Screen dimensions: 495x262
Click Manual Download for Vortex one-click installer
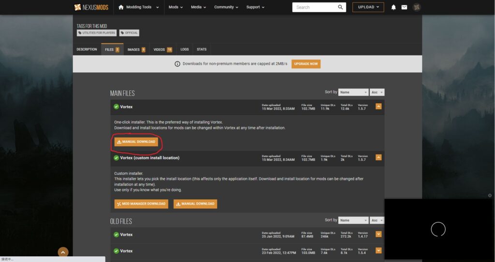coord(136,142)
